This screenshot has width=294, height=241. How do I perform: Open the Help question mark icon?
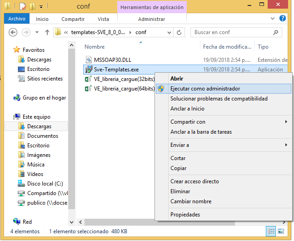click(282, 18)
